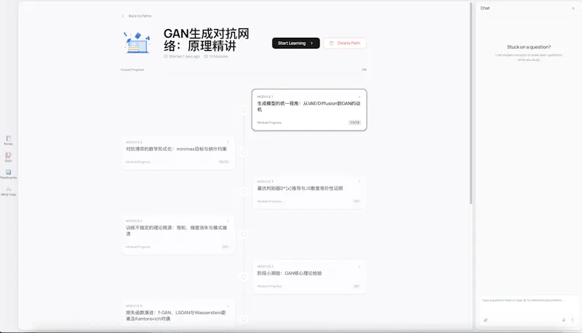Click the page vertical scrollbar
Viewport: 582px width, 333px height.
(471, 104)
